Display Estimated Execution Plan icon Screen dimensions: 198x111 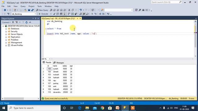click(x=58, y=14)
